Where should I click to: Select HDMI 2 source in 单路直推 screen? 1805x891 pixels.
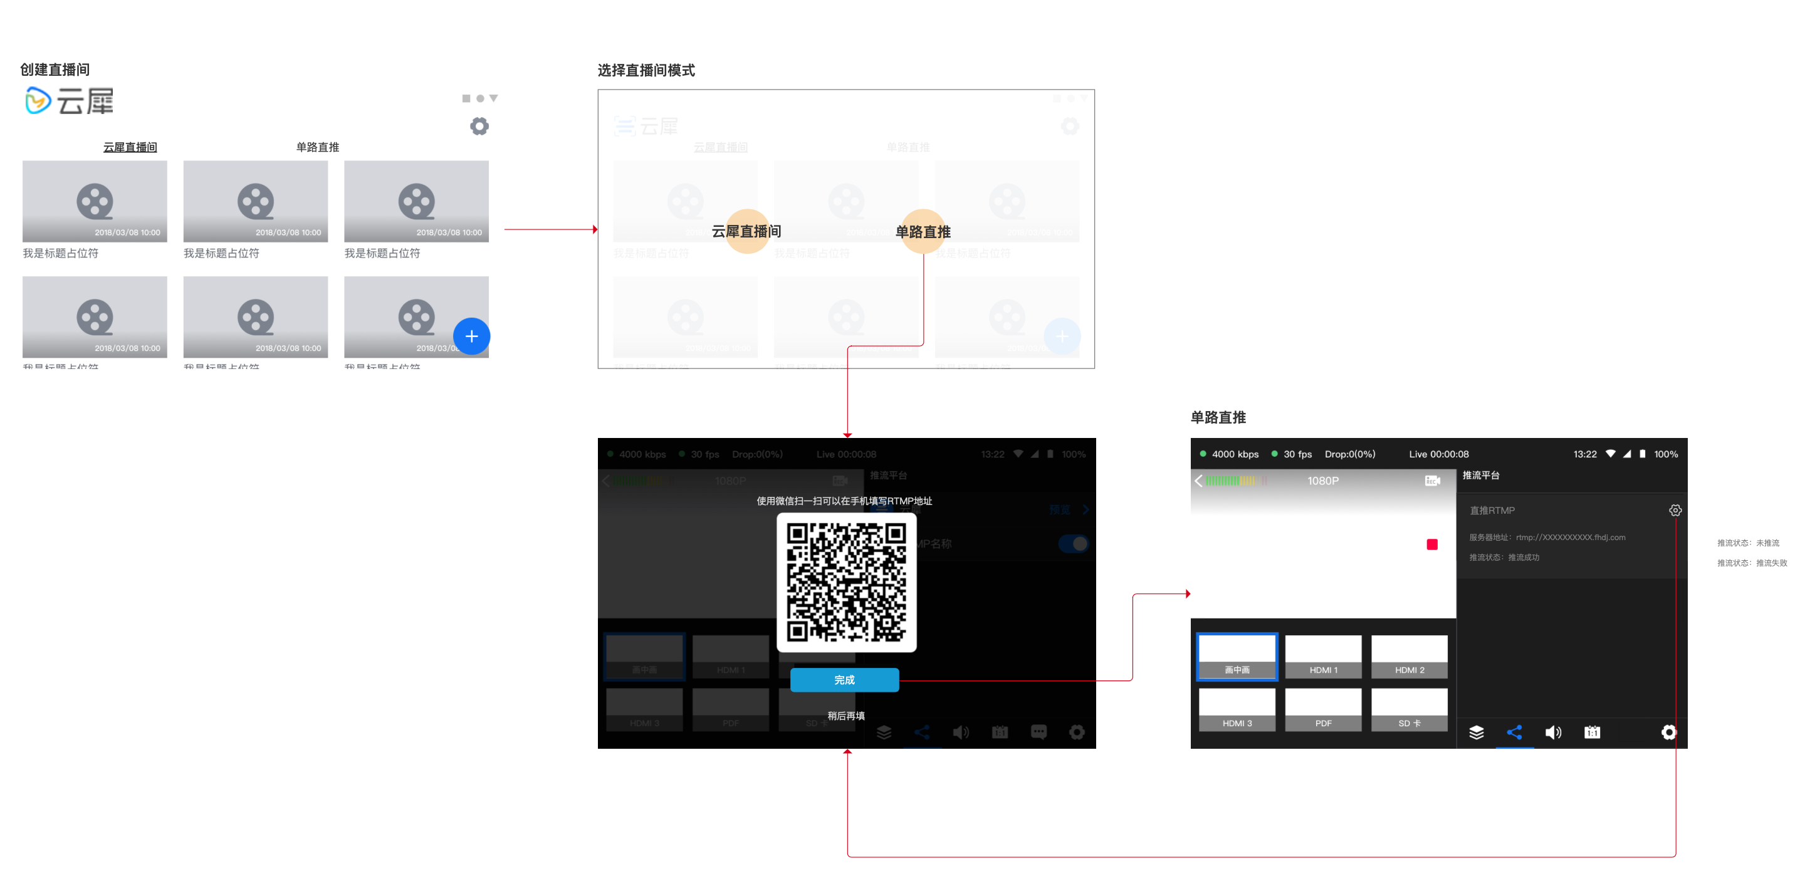coord(1409,656)
